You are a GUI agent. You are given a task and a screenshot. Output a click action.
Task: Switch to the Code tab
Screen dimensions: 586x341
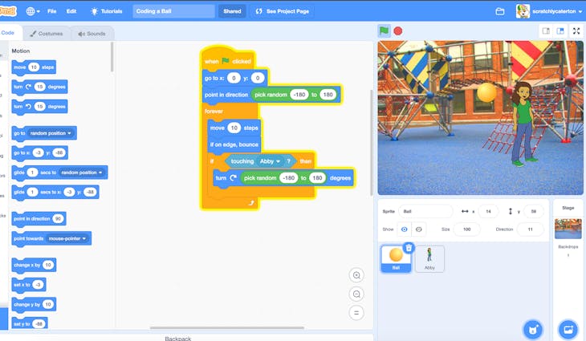(7, 33)
